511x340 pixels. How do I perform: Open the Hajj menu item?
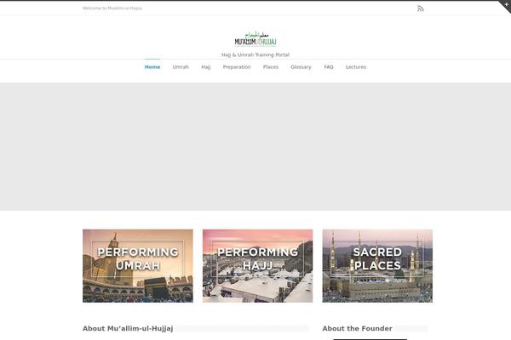click(205, 67)
